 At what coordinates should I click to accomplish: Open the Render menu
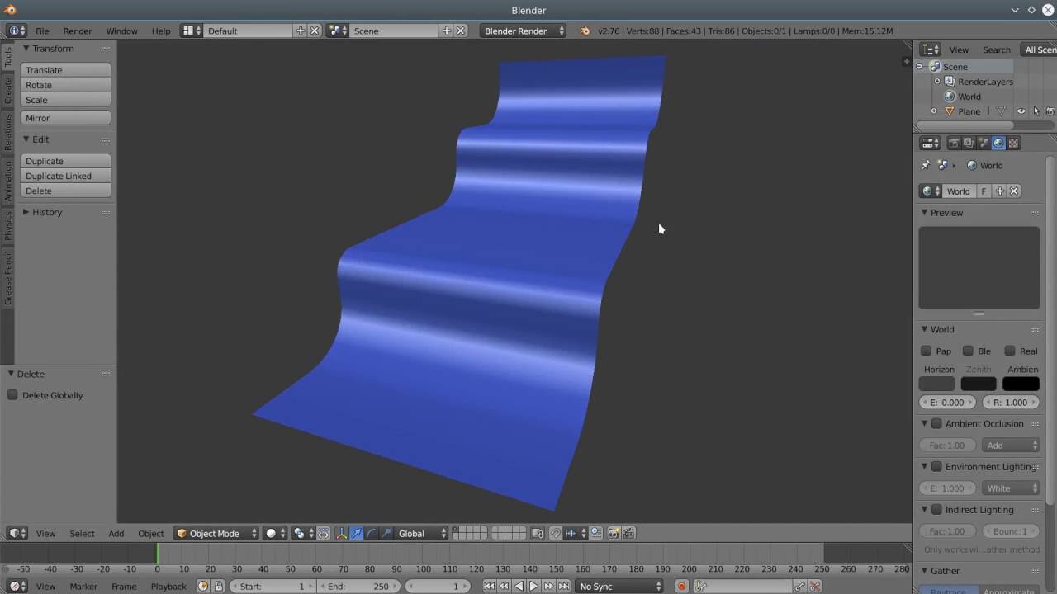78,31
